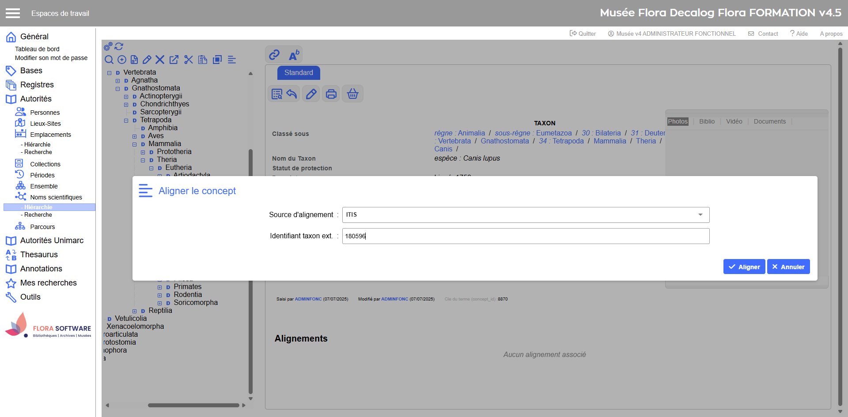Collapse the Vertebrata tree node
Image resolution: width=848 pixels, height=417 pixels.
[110, 73]
